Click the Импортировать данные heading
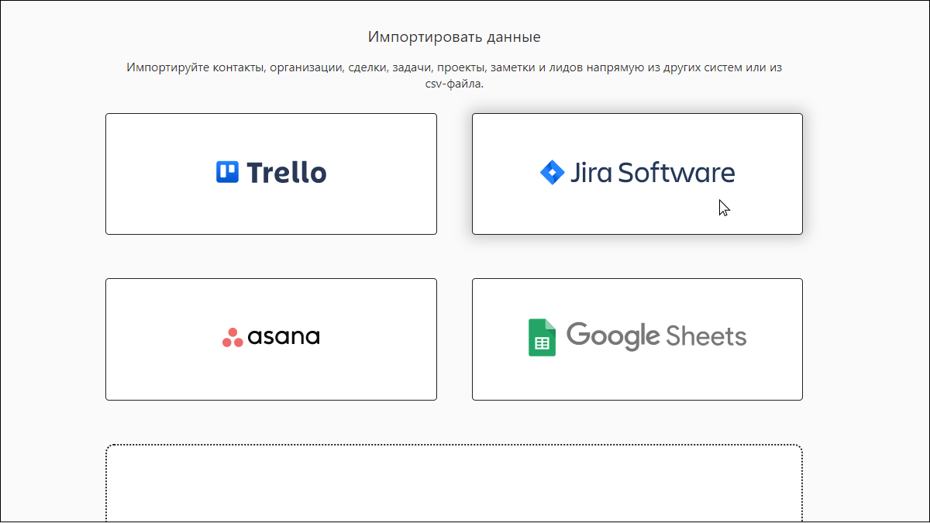The height and width of the screenshot is (523, 930). [454, 36]
